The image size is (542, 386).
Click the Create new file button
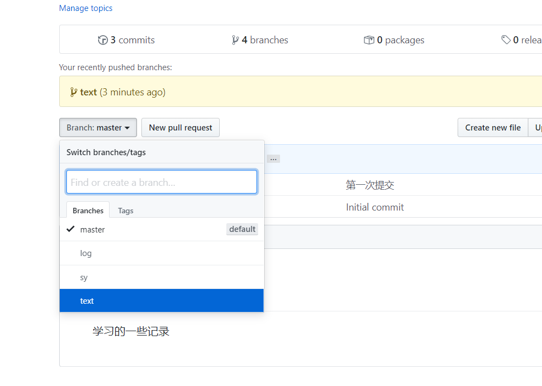click(493, 128)
